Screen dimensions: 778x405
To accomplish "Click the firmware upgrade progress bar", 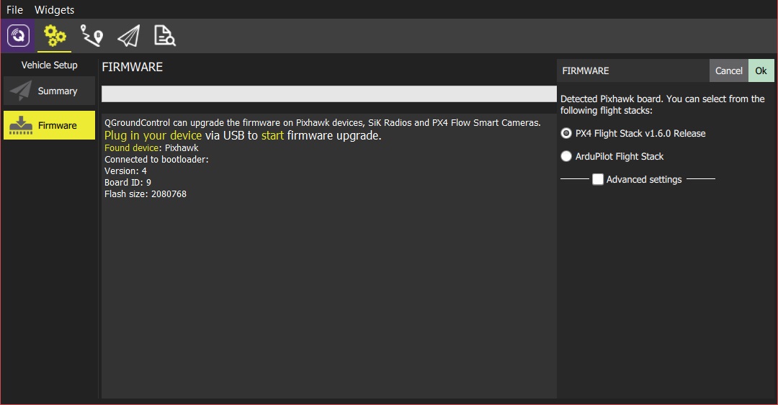I will point(328,94).
